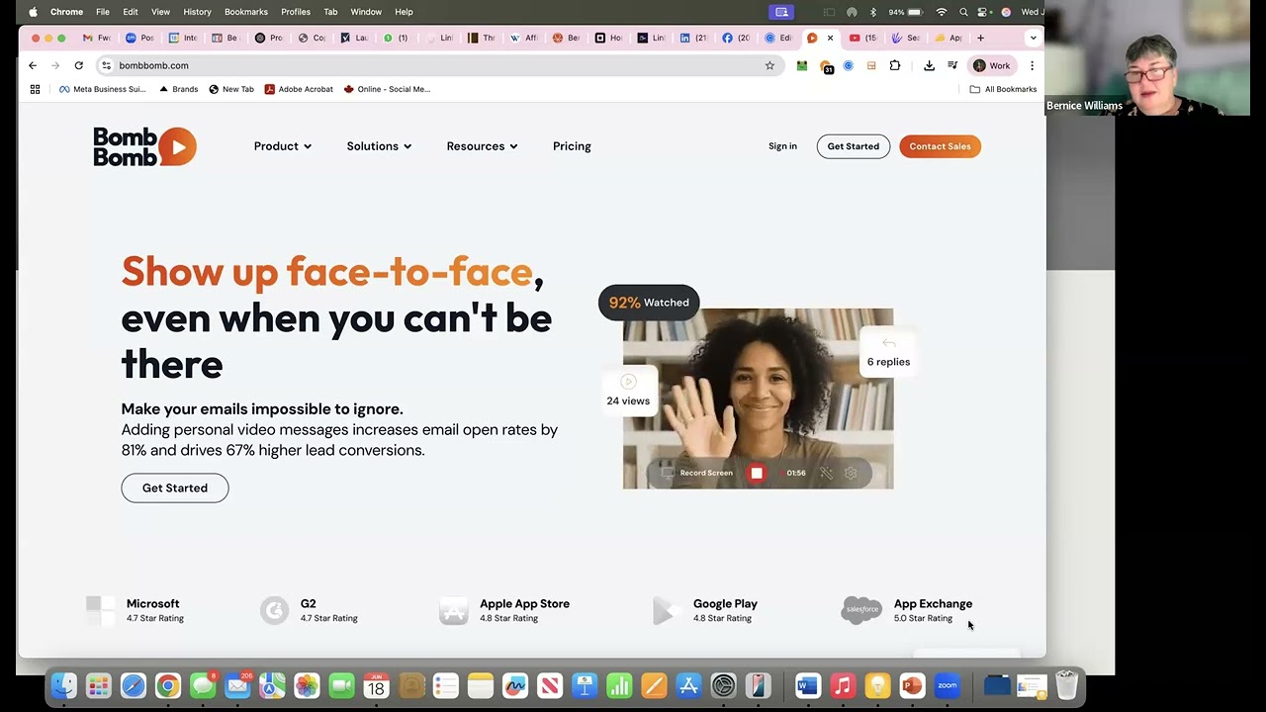1266x712 pixels.
Task: Bookmark this page with star icon
Action: [x=769, y=65]
